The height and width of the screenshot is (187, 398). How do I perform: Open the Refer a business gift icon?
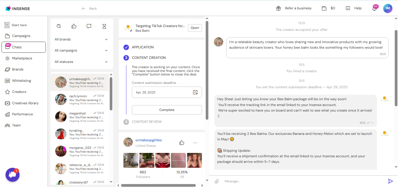278,8
